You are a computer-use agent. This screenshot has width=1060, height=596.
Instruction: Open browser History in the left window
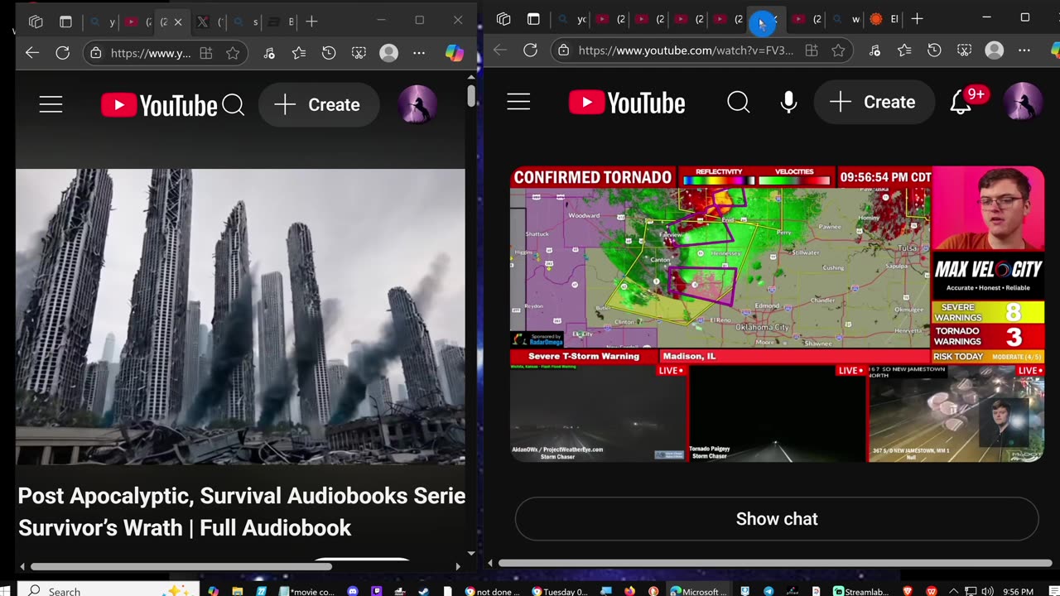[x=329, y=53]
